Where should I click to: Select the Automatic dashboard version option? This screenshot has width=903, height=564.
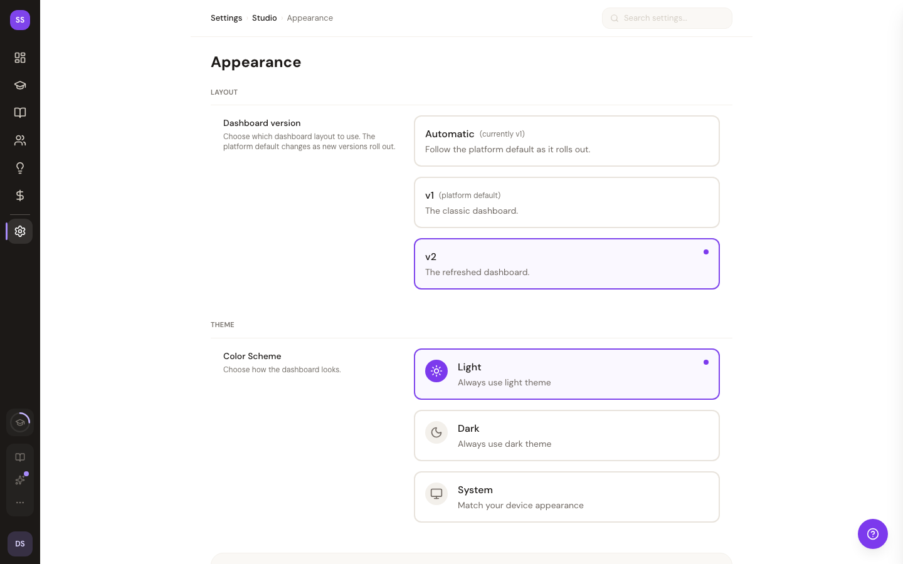click(x=566, y=141)
